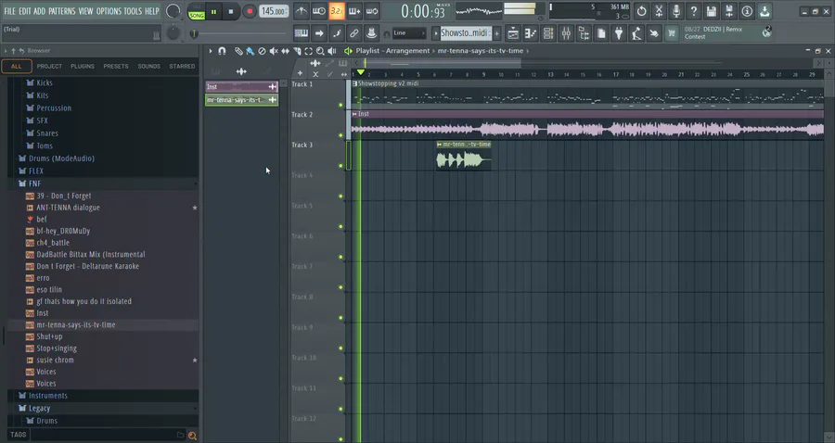Open the Channel rack
Image resolution: width=835 pixels, height=443 pixels.
point(548,33)
